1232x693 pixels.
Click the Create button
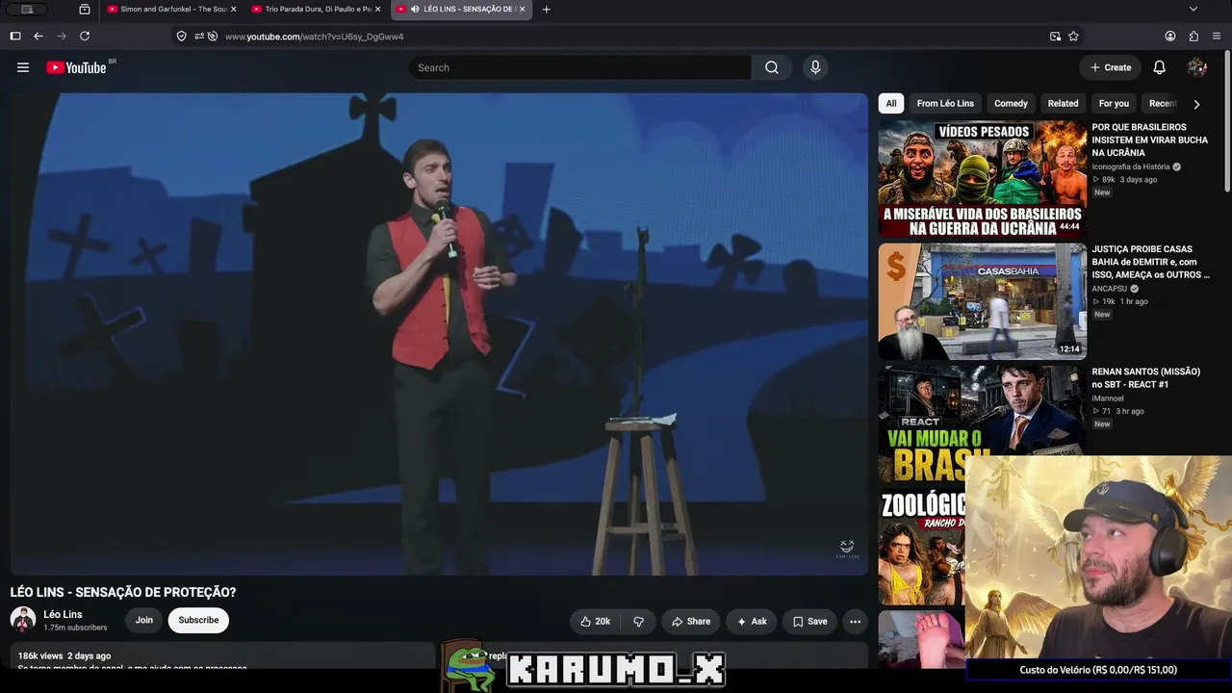click(1110, 67)
